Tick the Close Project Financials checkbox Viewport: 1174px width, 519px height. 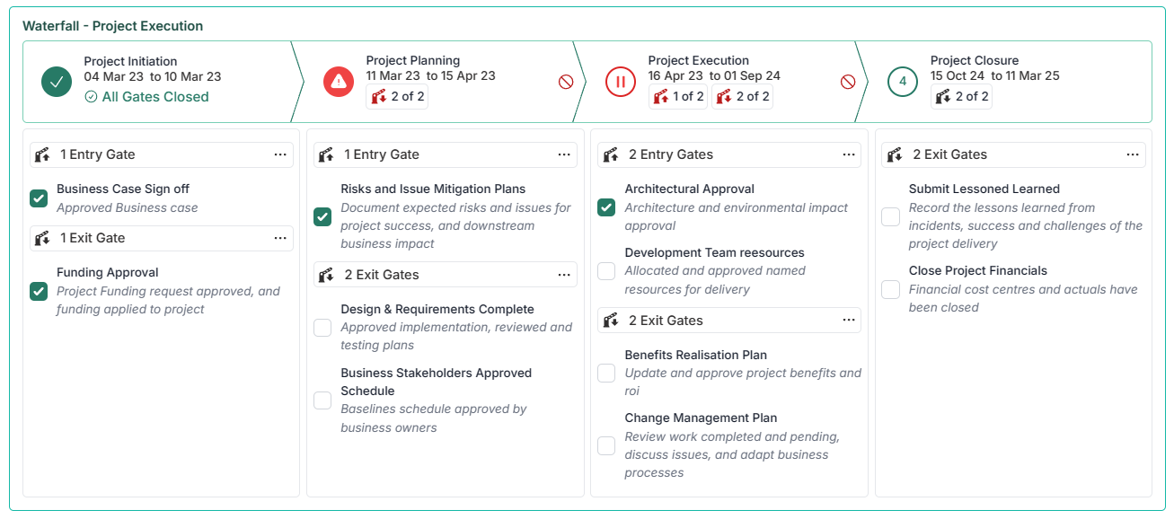[x=890, y=289]
